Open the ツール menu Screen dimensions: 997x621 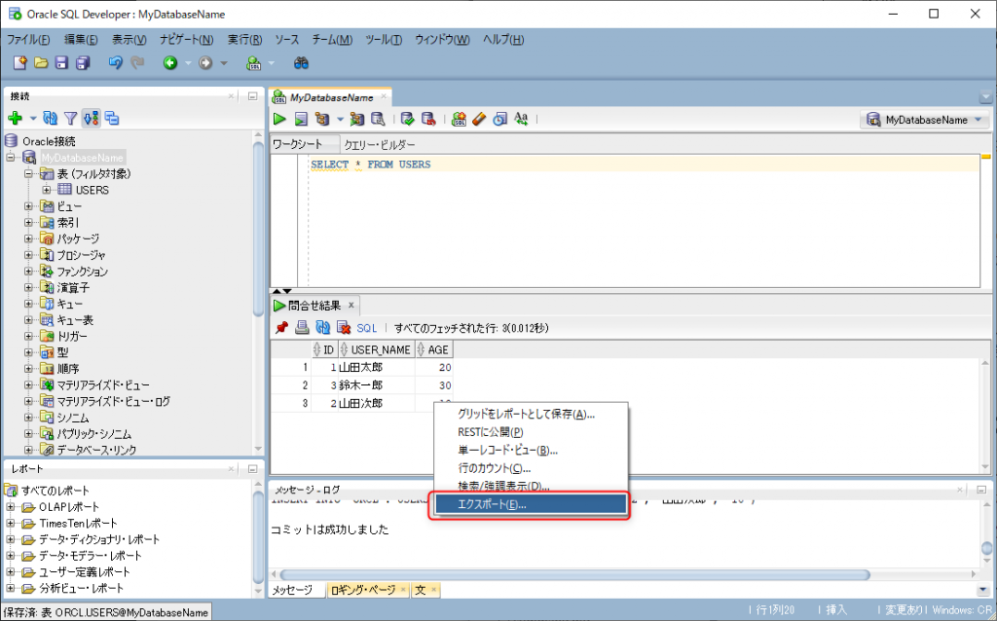pos(384,39)
